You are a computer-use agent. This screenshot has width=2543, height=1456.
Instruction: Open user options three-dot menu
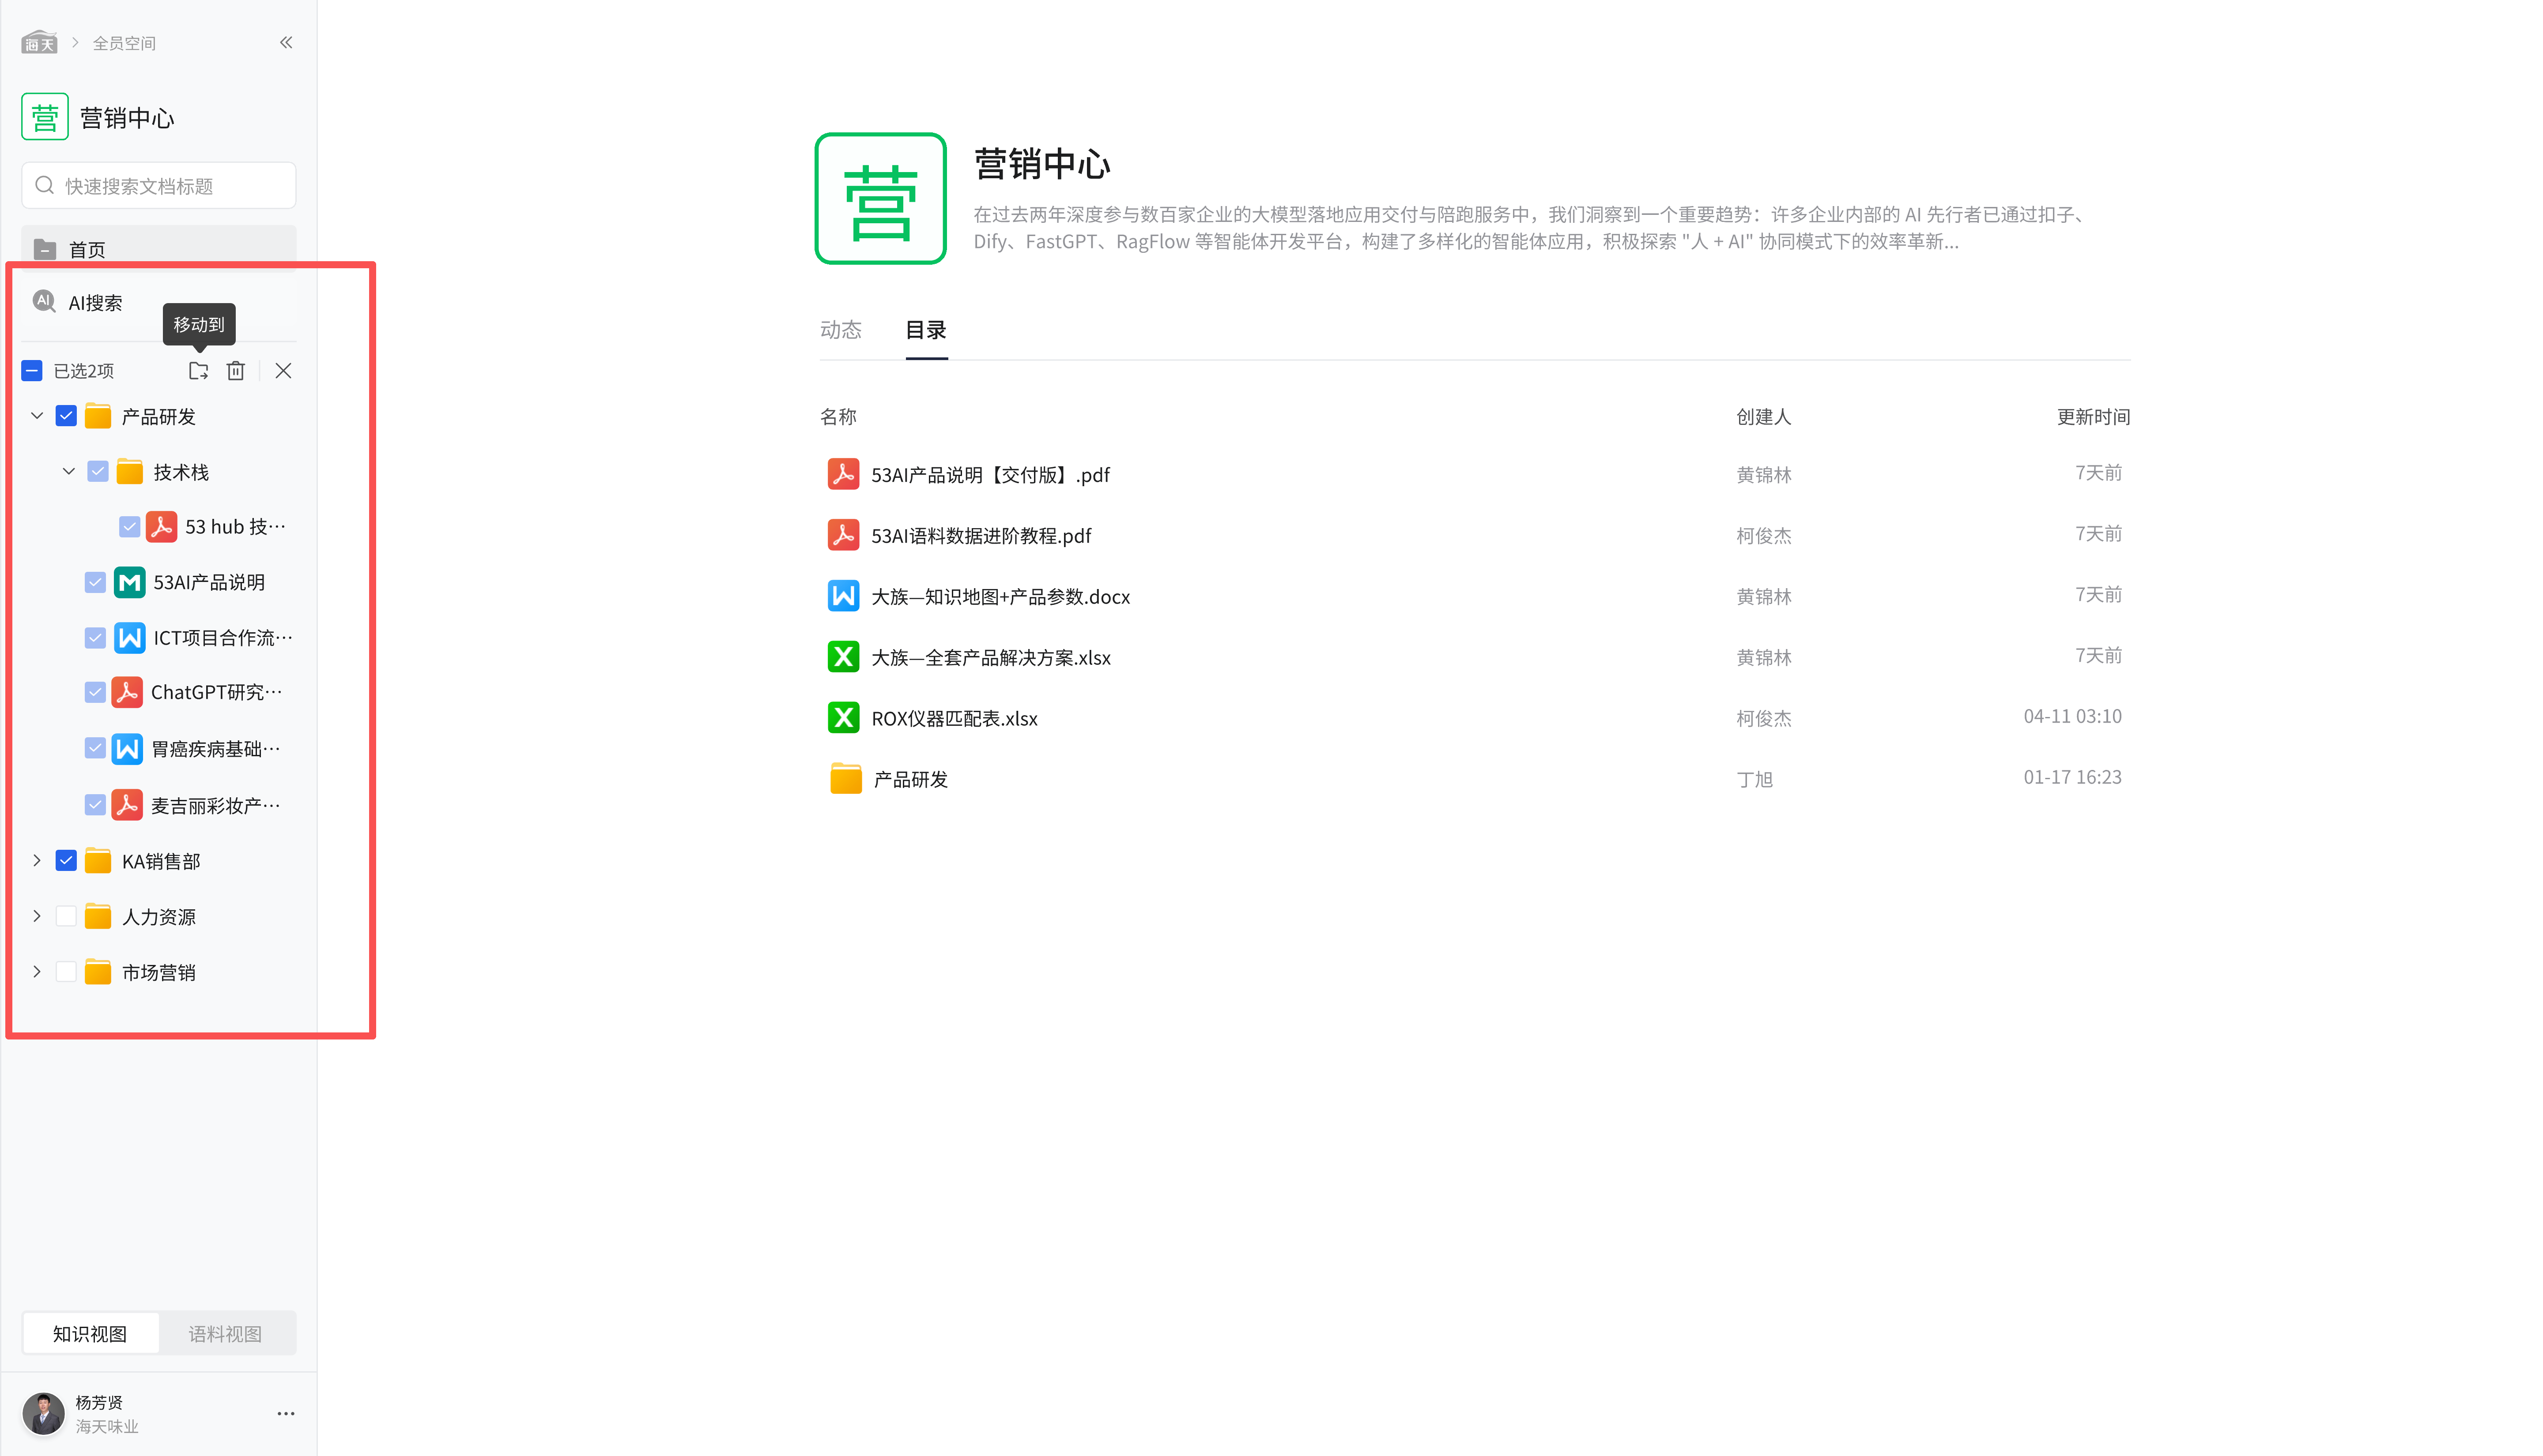[285, 1413]
